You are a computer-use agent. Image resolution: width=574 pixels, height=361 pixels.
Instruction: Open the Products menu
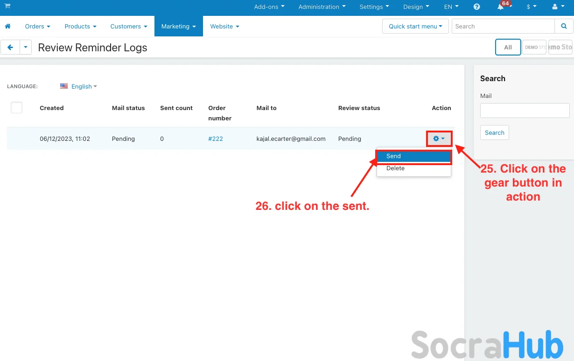(80, 26)
